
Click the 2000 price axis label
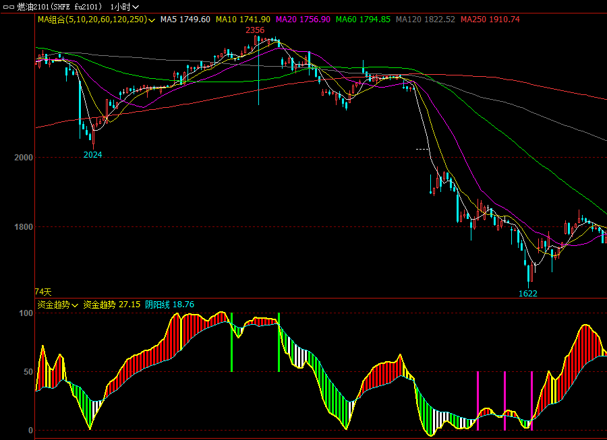[x=24, y=158]
